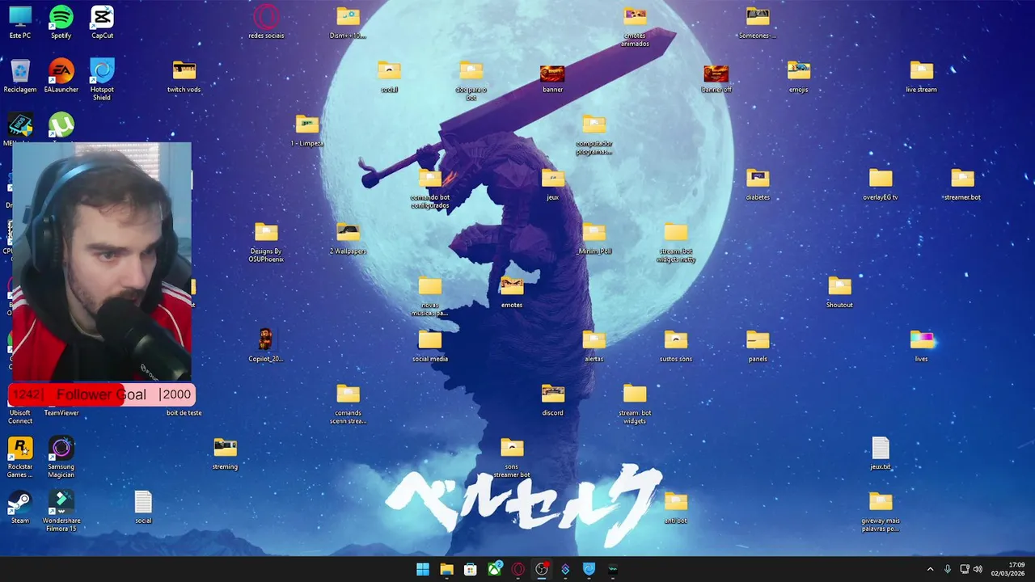Open the giveway mais palavras folder
This screenshot has width=1035, height=582.
(881, 511)
